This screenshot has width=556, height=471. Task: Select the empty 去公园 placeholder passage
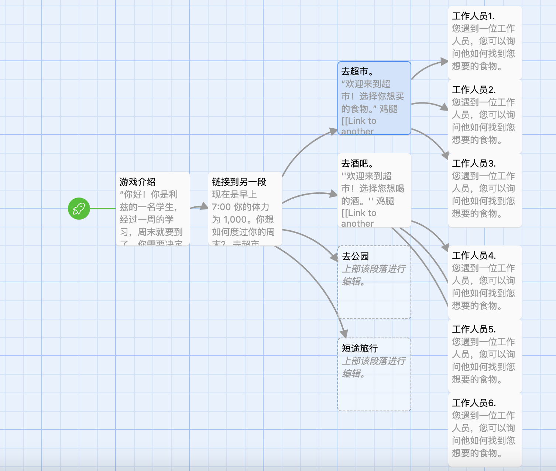tap(374, 281)
